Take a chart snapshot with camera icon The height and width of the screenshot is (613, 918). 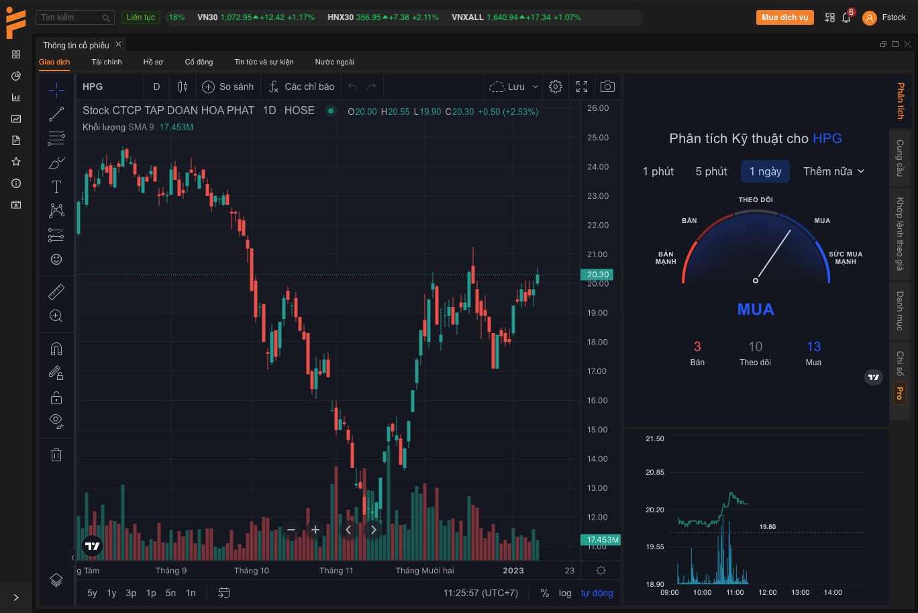click(x=607, y=87)
